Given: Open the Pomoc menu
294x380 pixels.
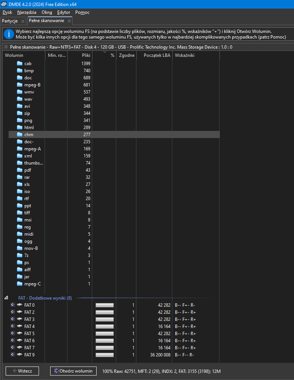Looking at the screenshot, I should [82, 12].
